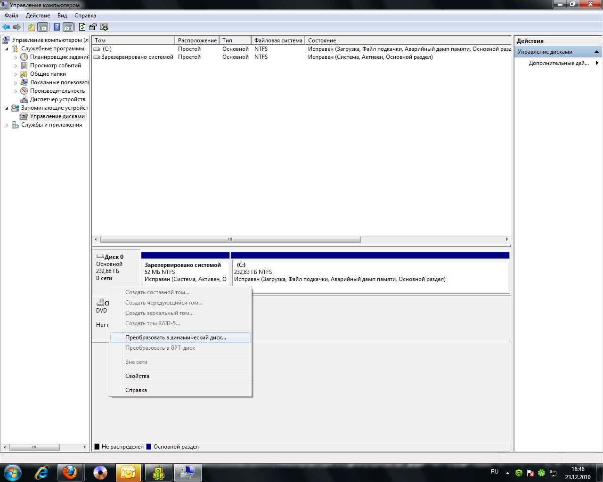Click the Windows Start orb
Viewport: 603px width, 482px height.
tap(13, 472)
